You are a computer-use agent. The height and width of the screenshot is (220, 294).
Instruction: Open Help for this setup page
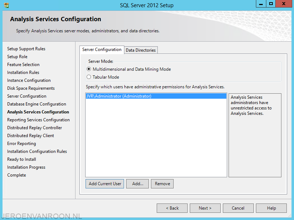coord(271,208)
